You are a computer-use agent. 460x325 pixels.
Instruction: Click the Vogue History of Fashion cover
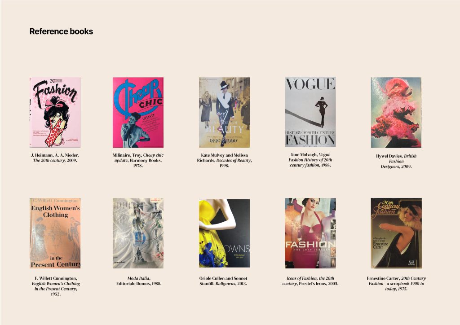pos(310,112)
